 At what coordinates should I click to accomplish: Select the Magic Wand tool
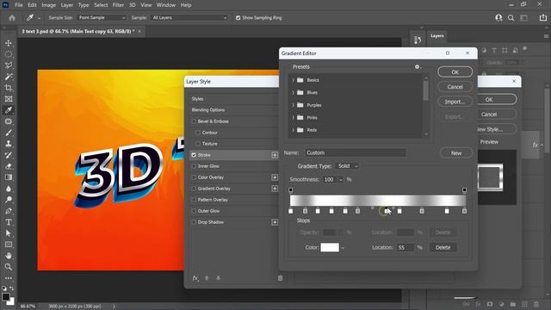tap(9, 77)
